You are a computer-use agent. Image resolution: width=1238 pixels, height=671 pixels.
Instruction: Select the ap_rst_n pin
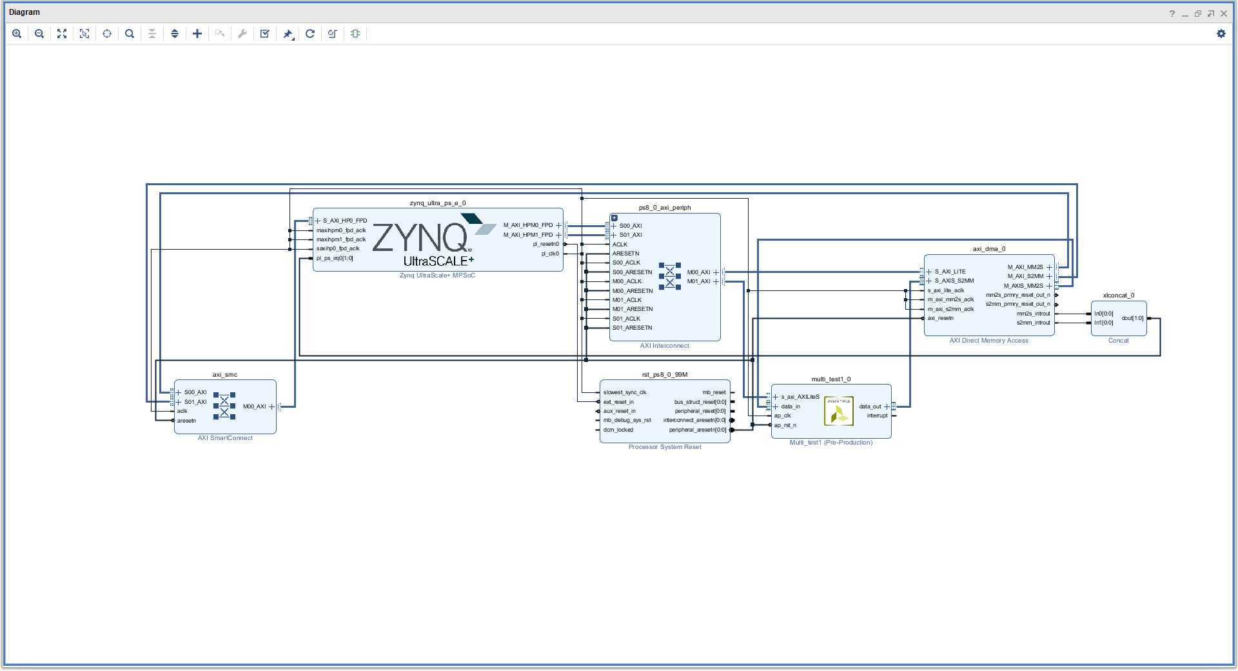[785, 425]
